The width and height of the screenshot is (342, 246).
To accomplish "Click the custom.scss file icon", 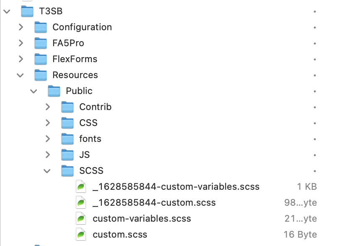I will click(81, 234).
